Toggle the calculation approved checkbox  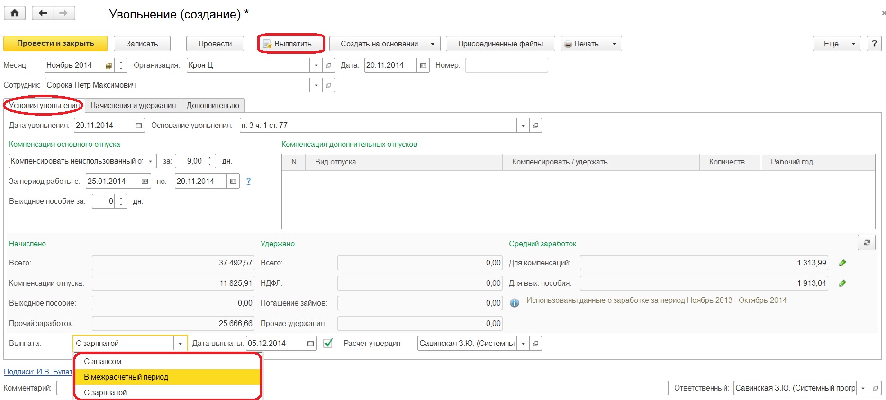pyautogui.click(x=328, y=343)
